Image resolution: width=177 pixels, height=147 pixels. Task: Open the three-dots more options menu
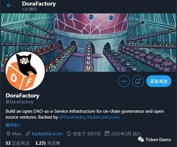124,81
